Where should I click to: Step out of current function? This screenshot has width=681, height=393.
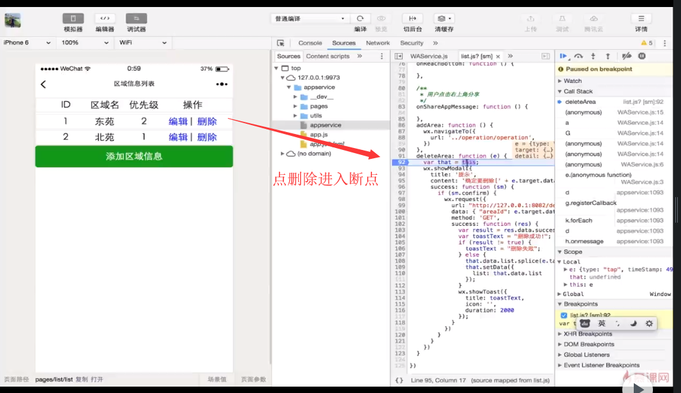coord(608,56)
